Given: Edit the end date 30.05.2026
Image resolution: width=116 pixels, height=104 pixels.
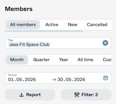Looking at the screenshot, I should click(x=71, y=80).
